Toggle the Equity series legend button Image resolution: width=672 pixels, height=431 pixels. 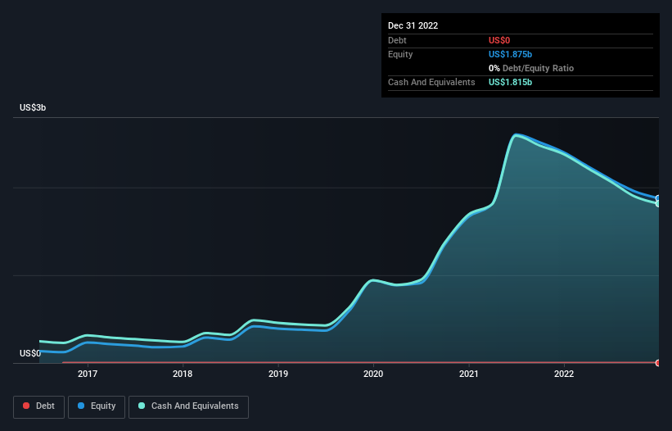coord(97,406)
